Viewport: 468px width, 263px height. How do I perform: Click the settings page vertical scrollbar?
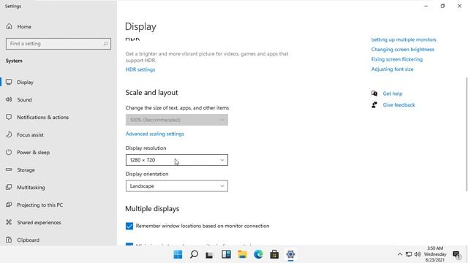click(x=467, y=134)
